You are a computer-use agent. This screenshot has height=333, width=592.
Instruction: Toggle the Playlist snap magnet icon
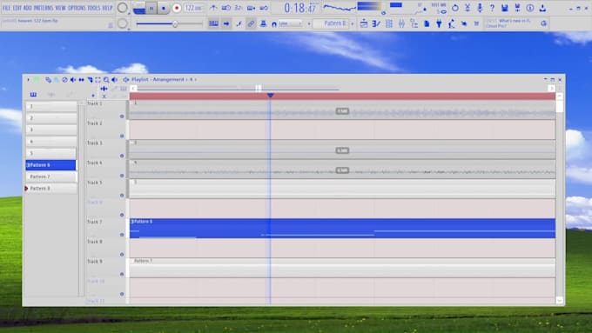point(37,80)
